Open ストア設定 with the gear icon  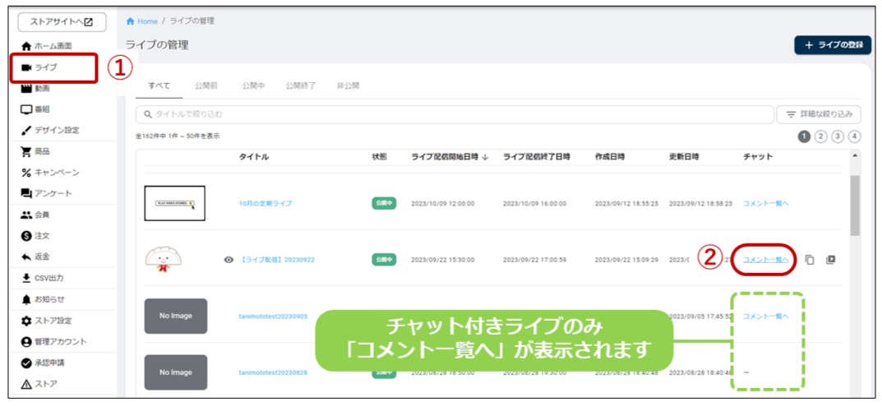[51, 321]
